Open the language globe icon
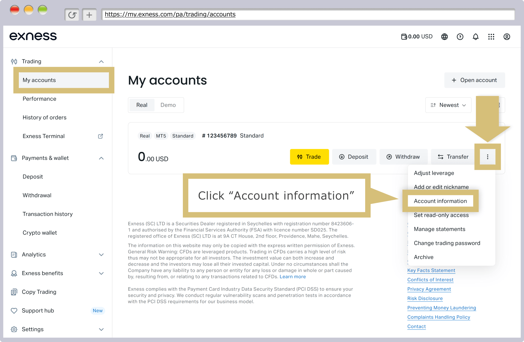Viewport: 524px width, 342px height. (x=444, y=37)
